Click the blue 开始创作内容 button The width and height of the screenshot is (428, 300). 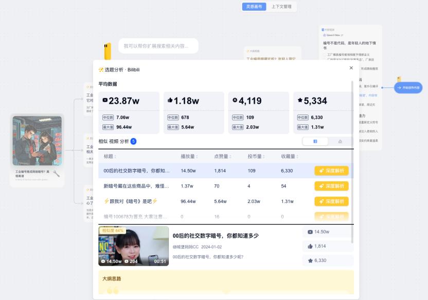409,87
